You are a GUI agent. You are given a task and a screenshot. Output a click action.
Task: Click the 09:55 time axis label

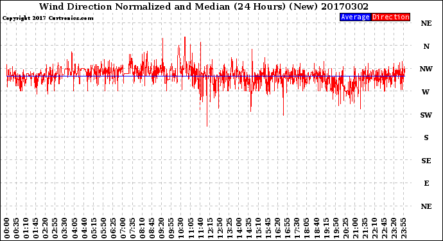click(x=171, y=228)
